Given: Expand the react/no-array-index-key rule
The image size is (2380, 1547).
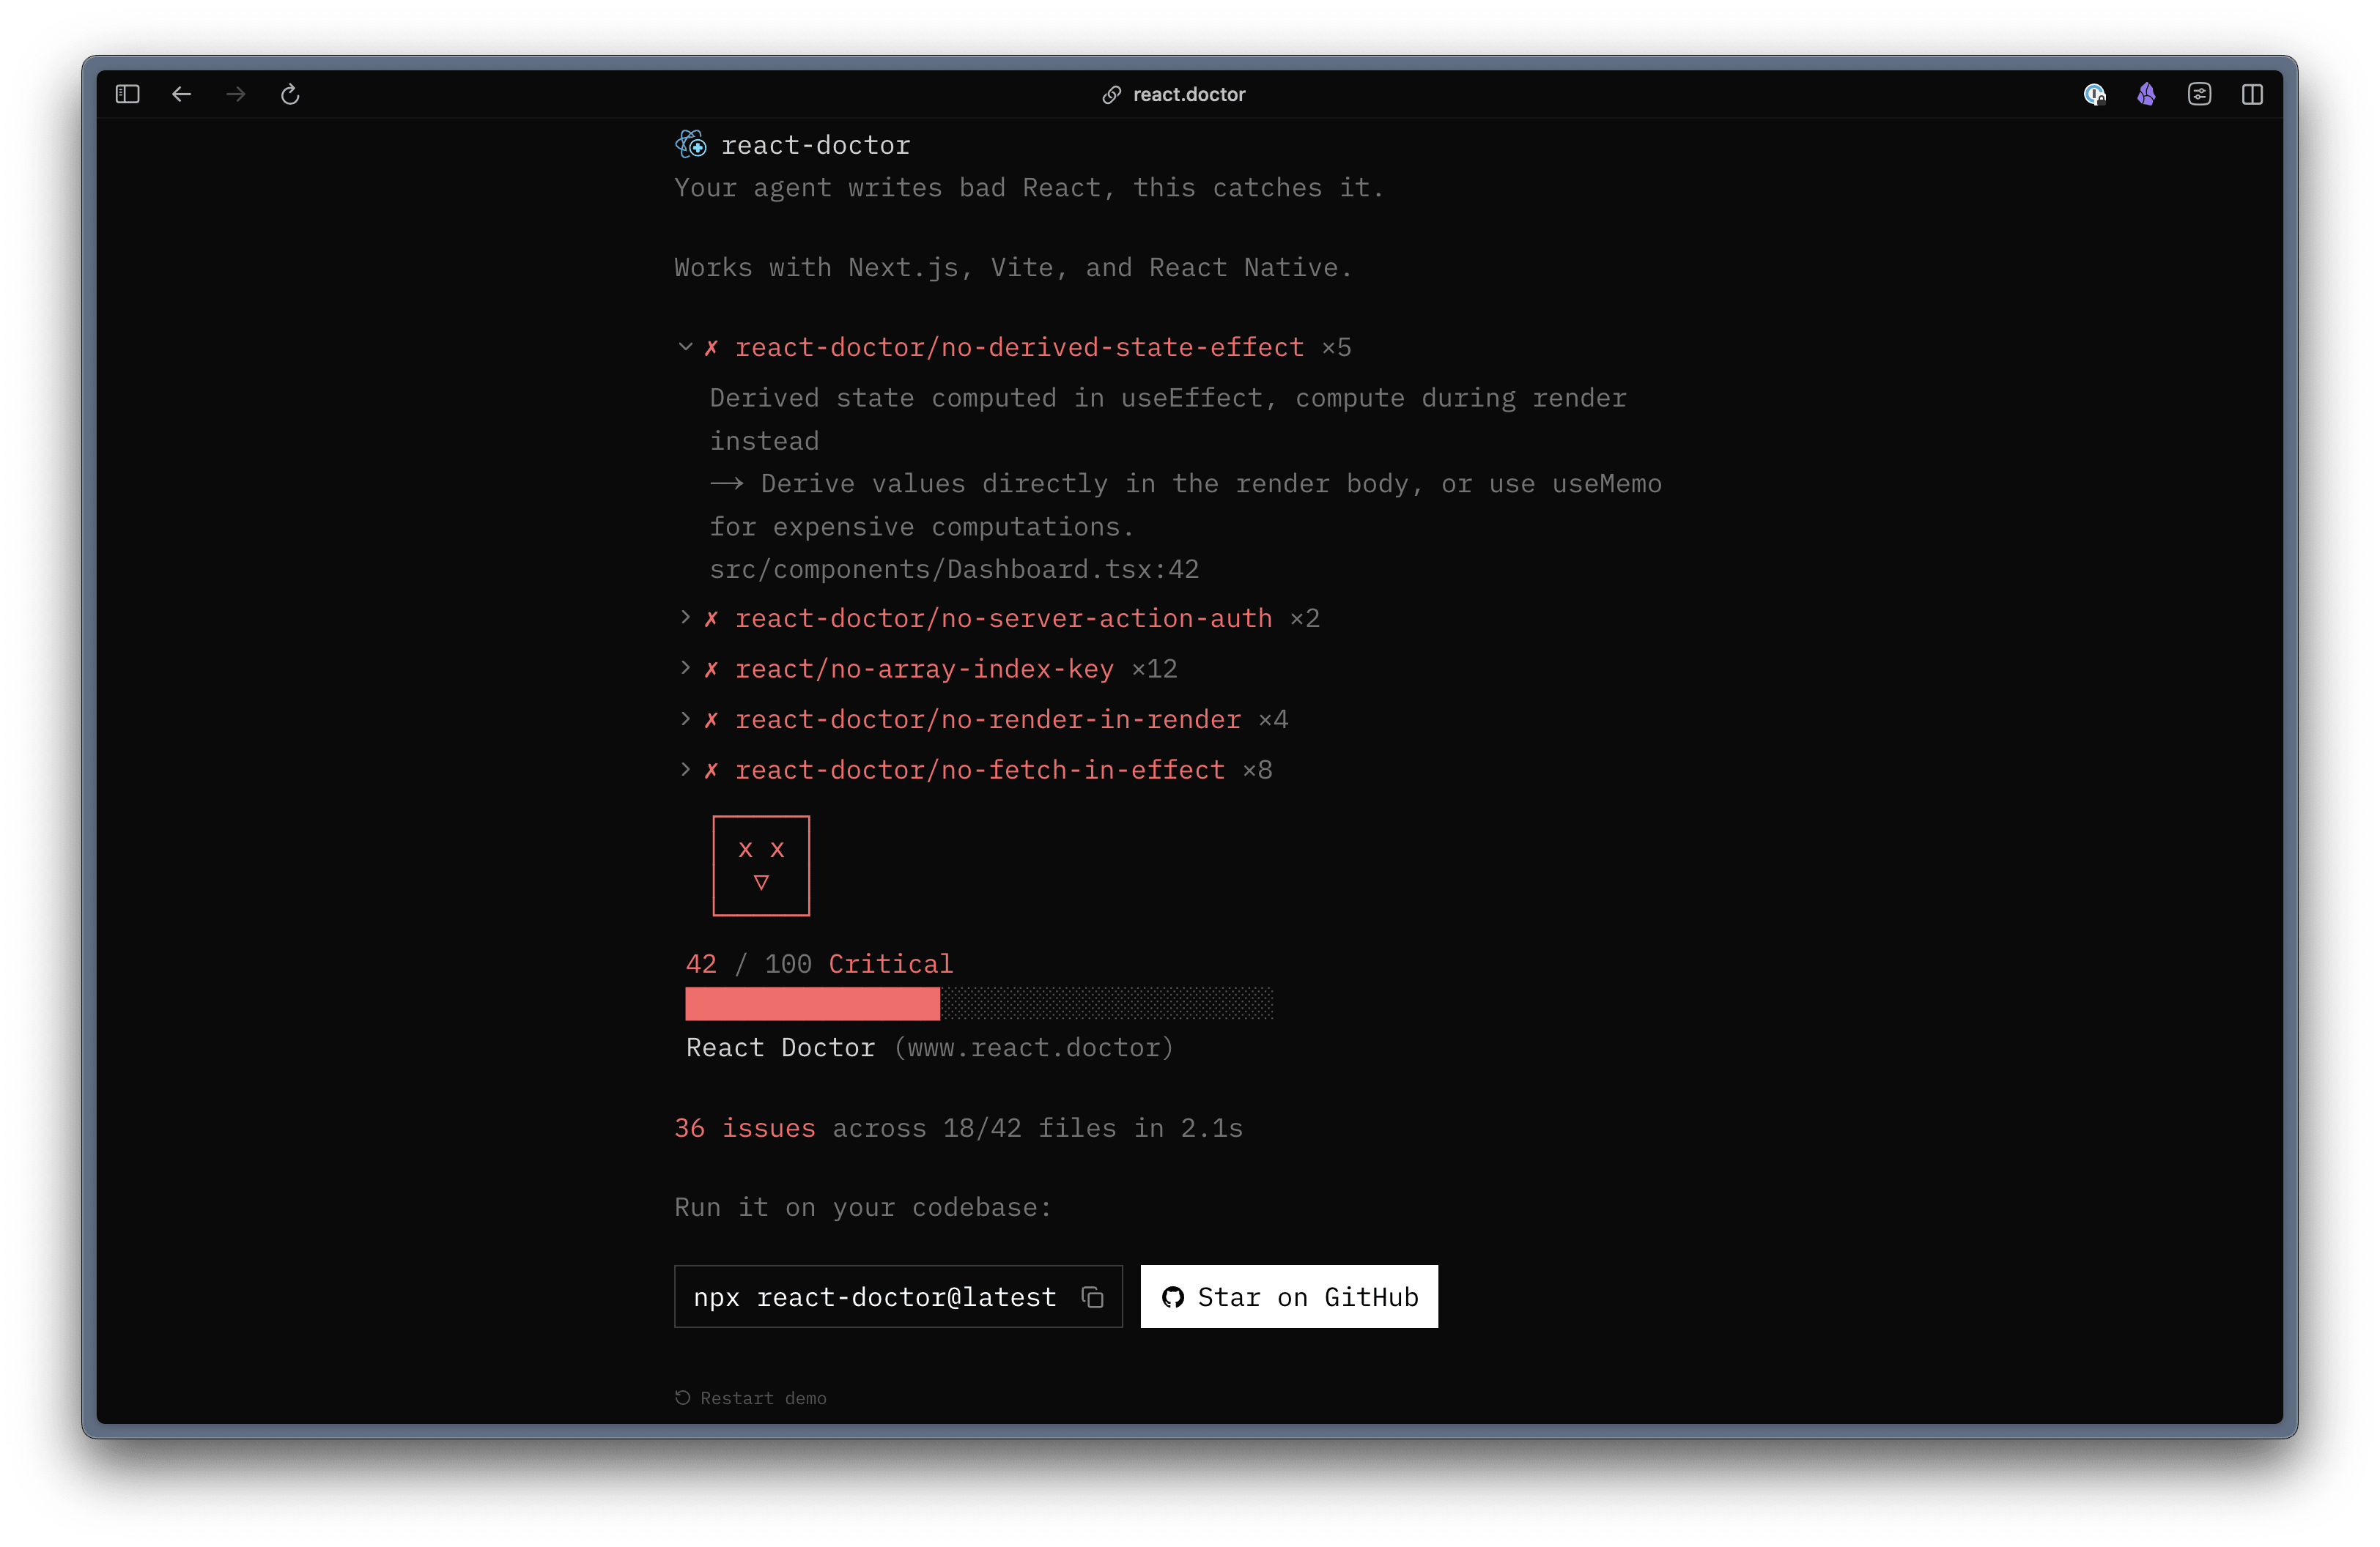Looking at the screenshot, I should [x=685, y=667].
